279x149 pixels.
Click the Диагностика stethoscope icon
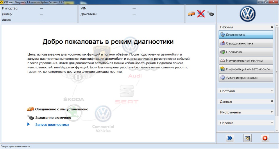tap(222, 35)
